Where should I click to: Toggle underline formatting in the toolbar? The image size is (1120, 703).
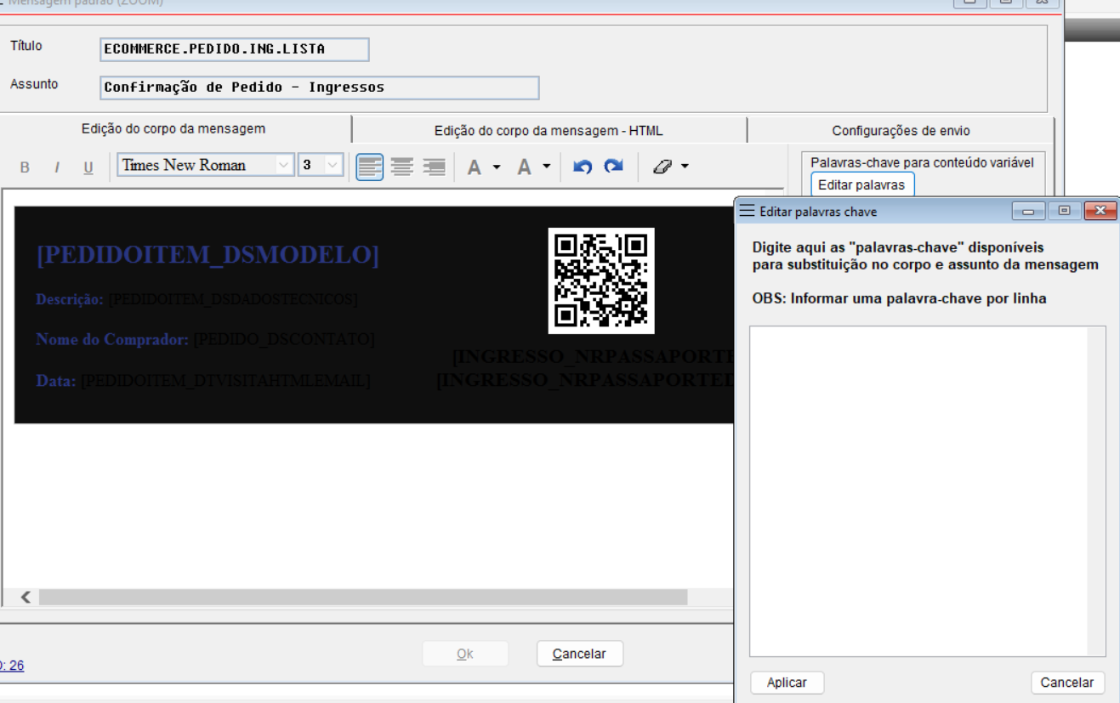tap(88, 167)
